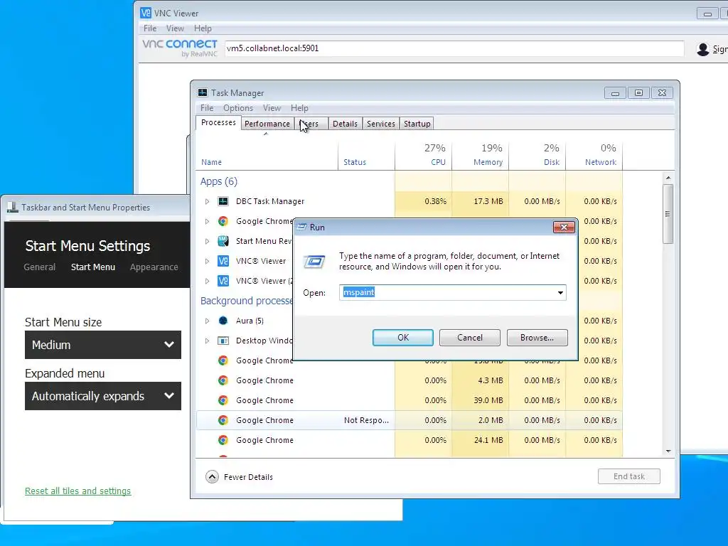Expand the Google Chrome app group
The width and height of the screenshot is (728, 546).
(207, 222)
